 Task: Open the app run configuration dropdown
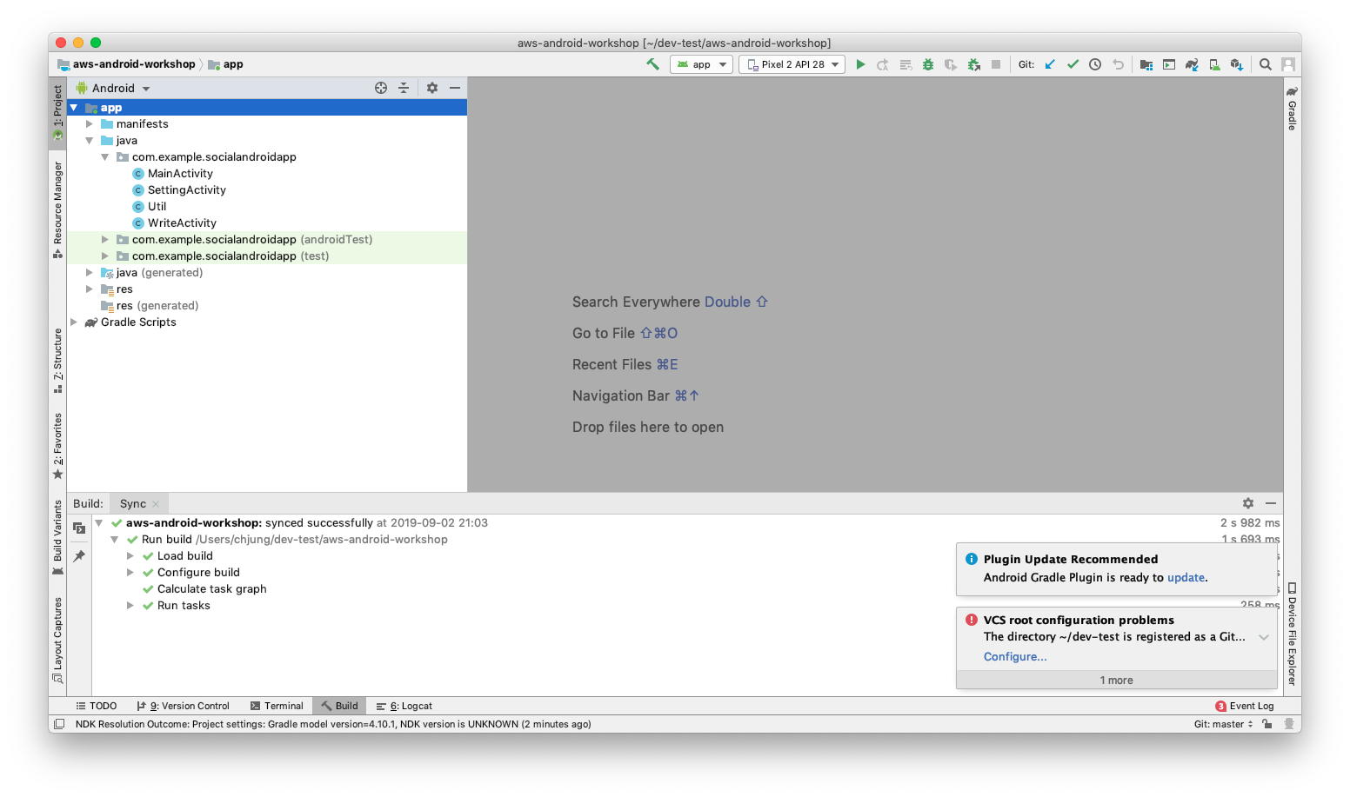point(701,64)
